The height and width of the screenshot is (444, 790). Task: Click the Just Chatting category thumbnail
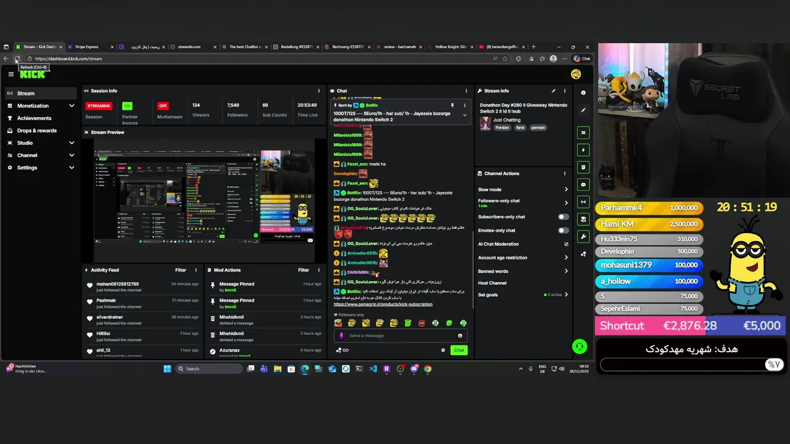(485, 123)
